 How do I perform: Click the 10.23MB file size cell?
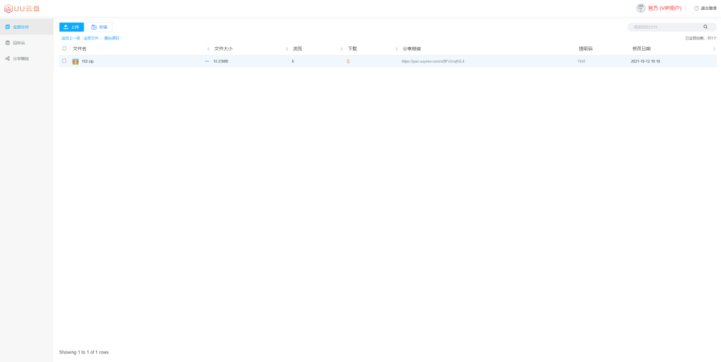[220, 61]
